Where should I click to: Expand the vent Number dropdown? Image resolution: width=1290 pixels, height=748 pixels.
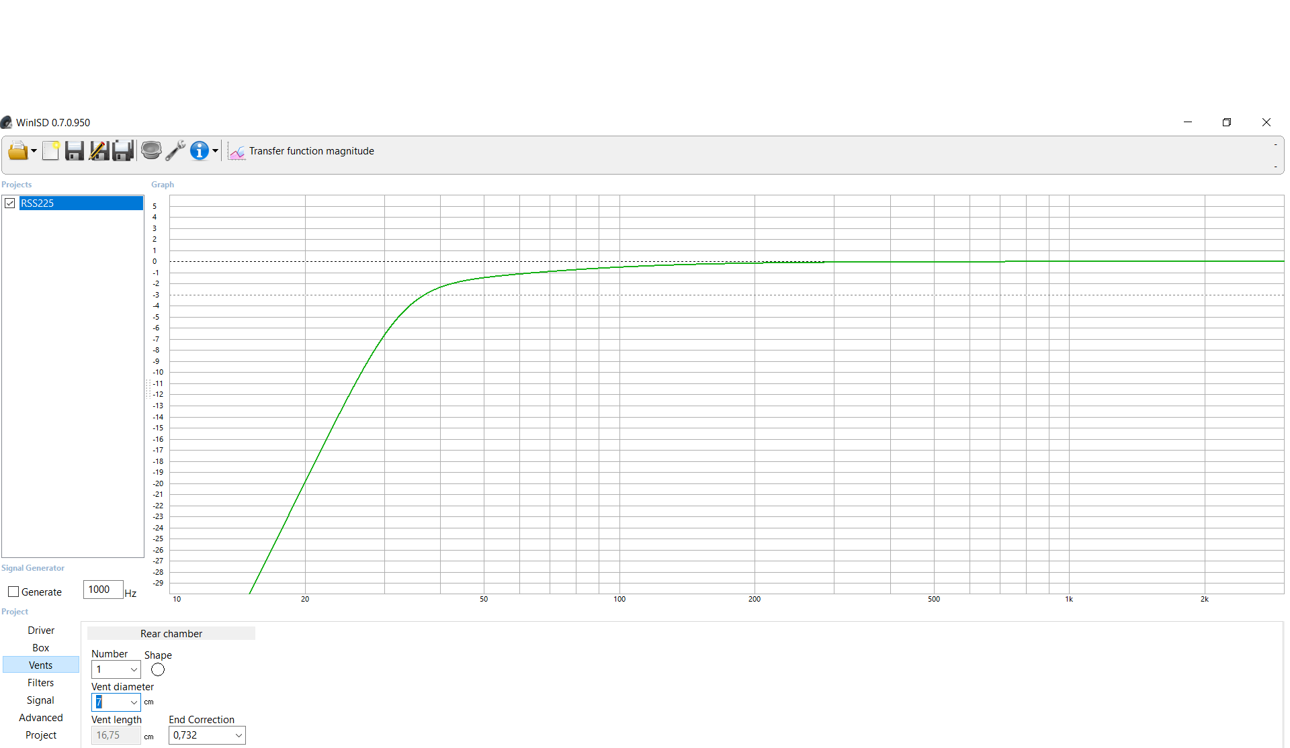tap(134, 669)
